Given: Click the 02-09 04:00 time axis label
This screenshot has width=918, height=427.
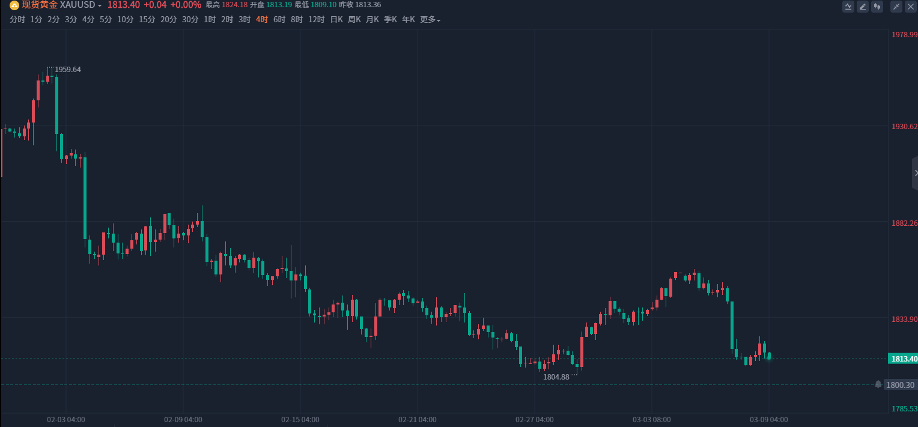Looking at the screenshot, I should click(x=183, y=420).
